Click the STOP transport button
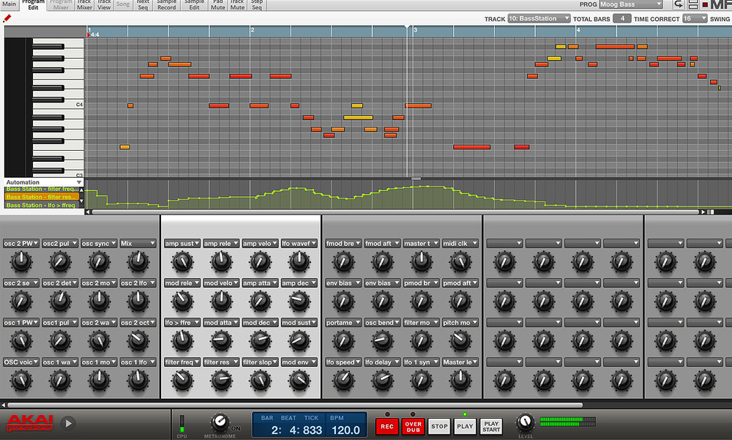Viewport: 732px width, 440px height. (x=438, y=426)
